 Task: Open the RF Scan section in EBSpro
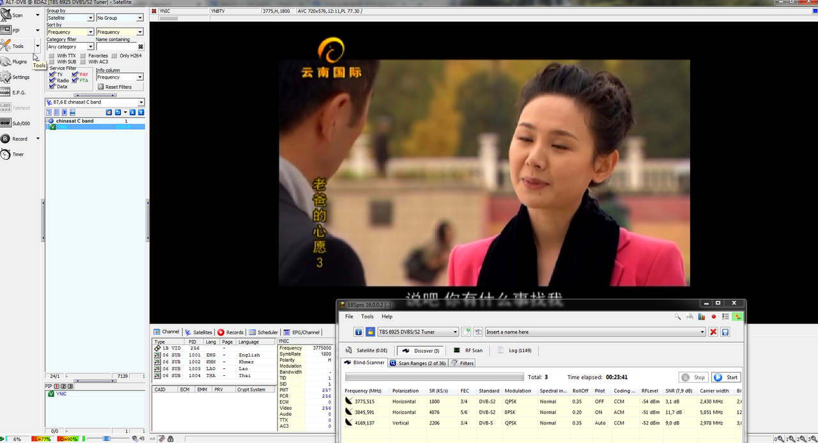[x=468, y=350]
